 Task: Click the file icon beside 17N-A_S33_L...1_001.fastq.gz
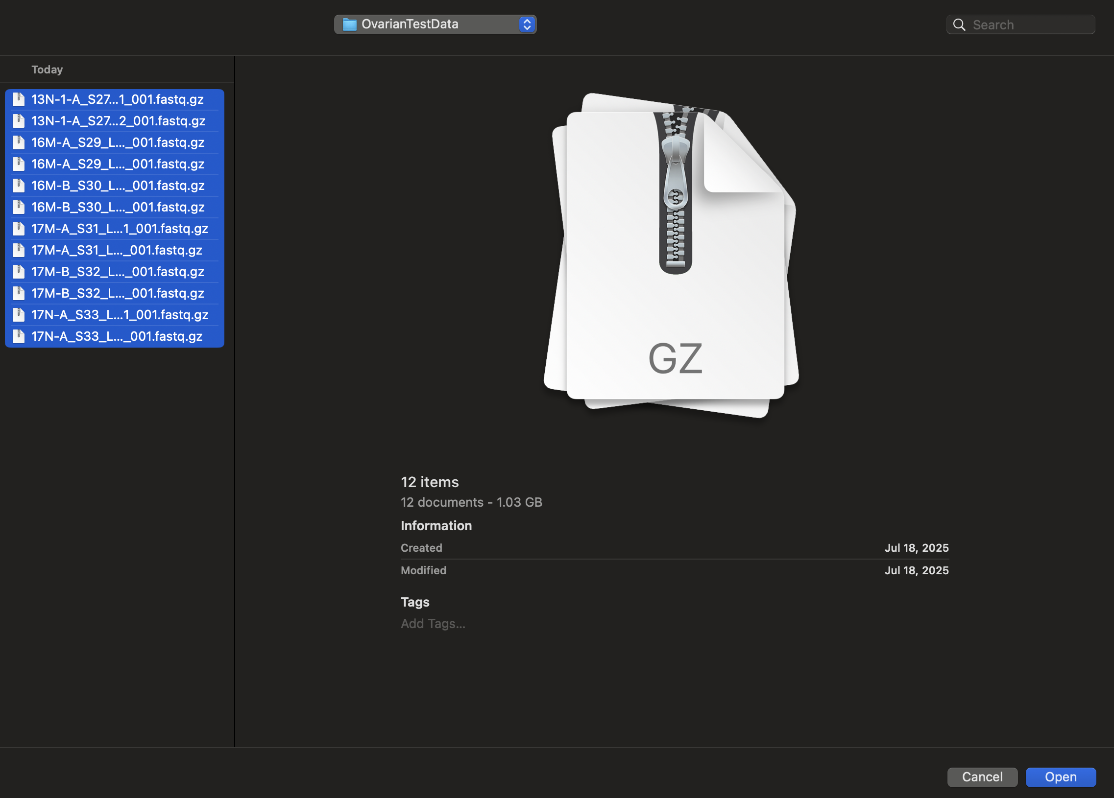coord(19,315)
